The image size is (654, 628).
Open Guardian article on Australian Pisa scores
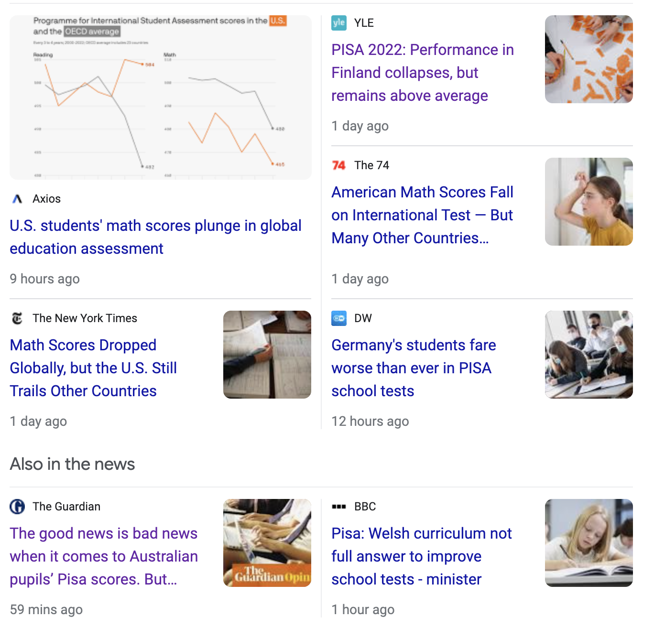tap(104, 556)
